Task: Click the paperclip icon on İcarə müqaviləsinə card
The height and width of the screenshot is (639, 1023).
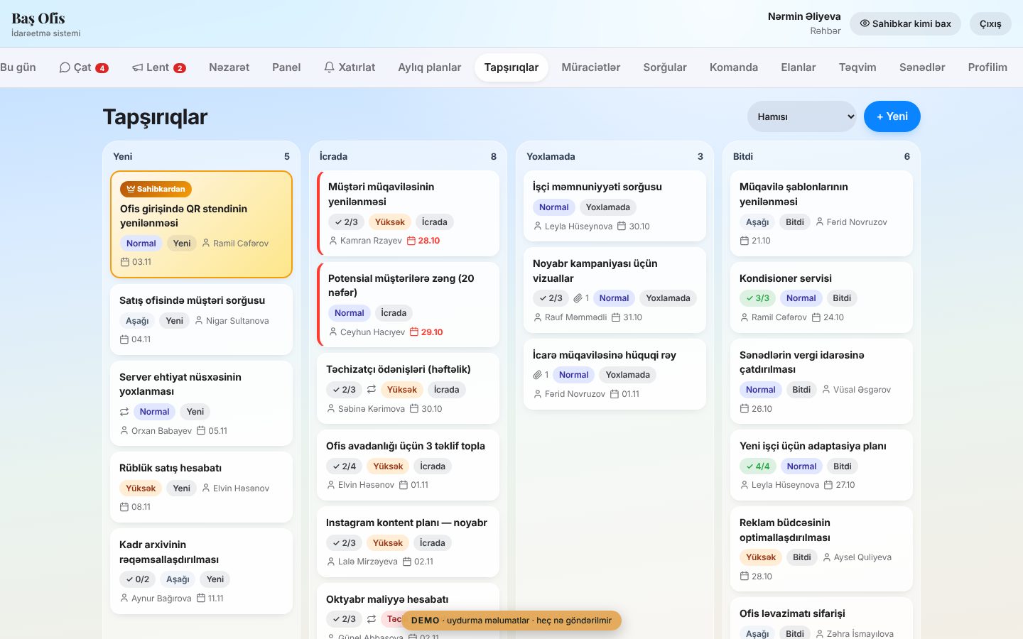Action: point(538,375)
